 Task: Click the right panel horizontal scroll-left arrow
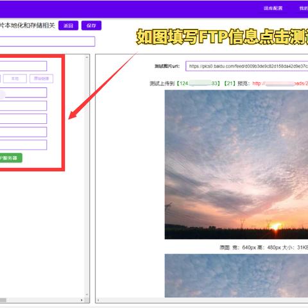click(x=98, y=300)
